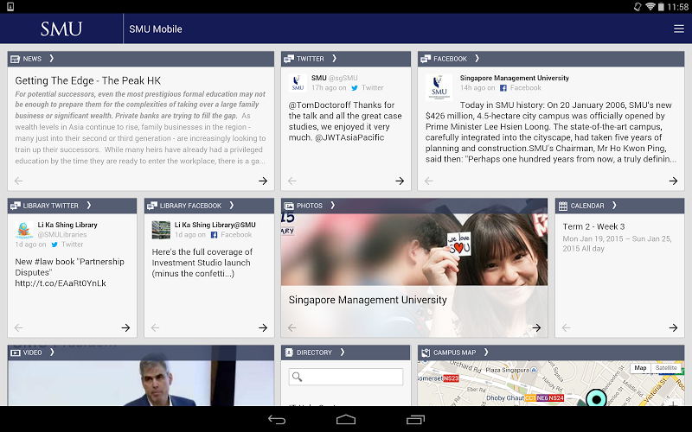Previous photo arrow in Photos panel
This screenshot has width=692, height=432.
pyautogui.click(x=292, y=327)
